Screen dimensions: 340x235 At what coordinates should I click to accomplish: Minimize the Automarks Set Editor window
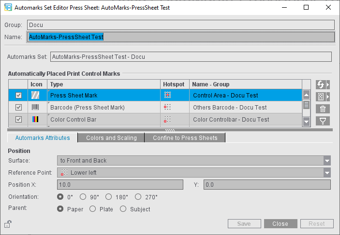(284, 7)
